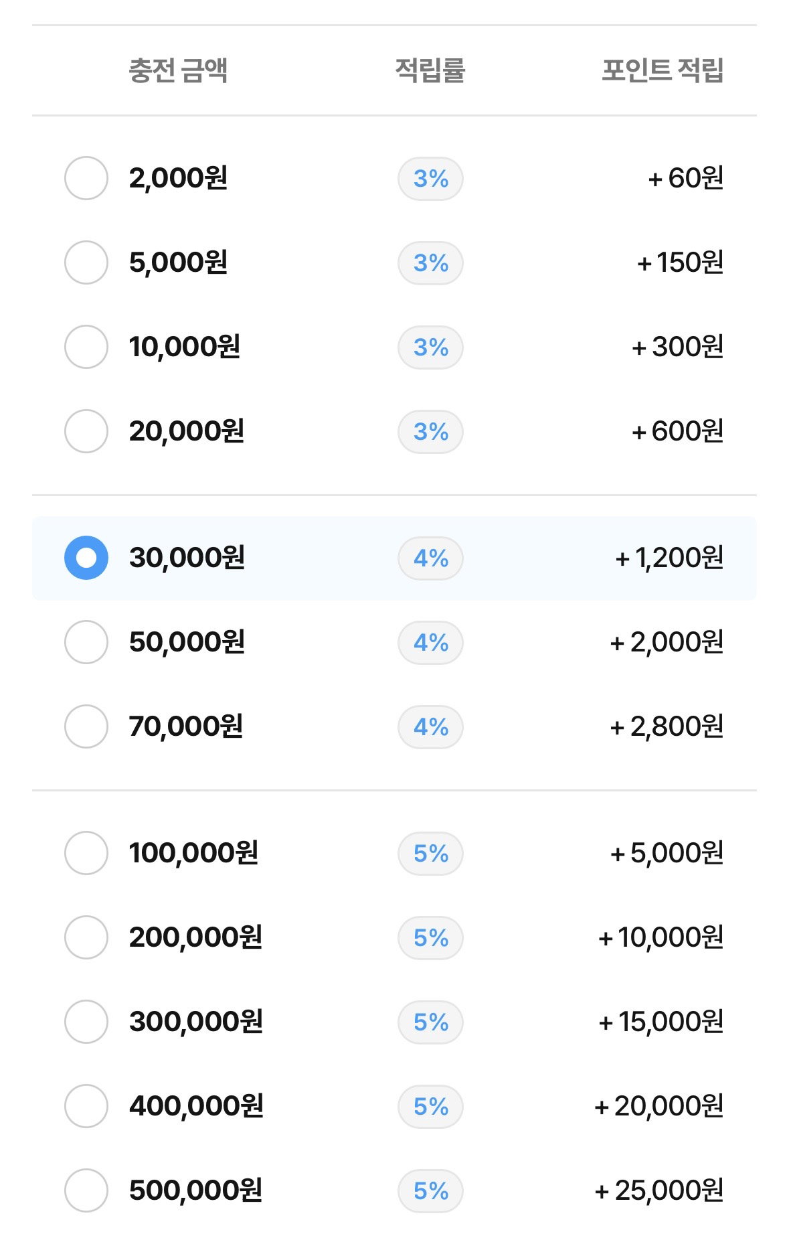Image resolution: width=789 pixels, height=1242 pixels.
Task: Pick the 70,000원 radio option
Action: (x=86, y=726)
